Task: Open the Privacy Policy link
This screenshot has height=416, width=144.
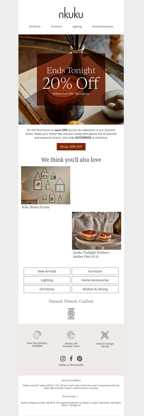Action: click(69, 397)
